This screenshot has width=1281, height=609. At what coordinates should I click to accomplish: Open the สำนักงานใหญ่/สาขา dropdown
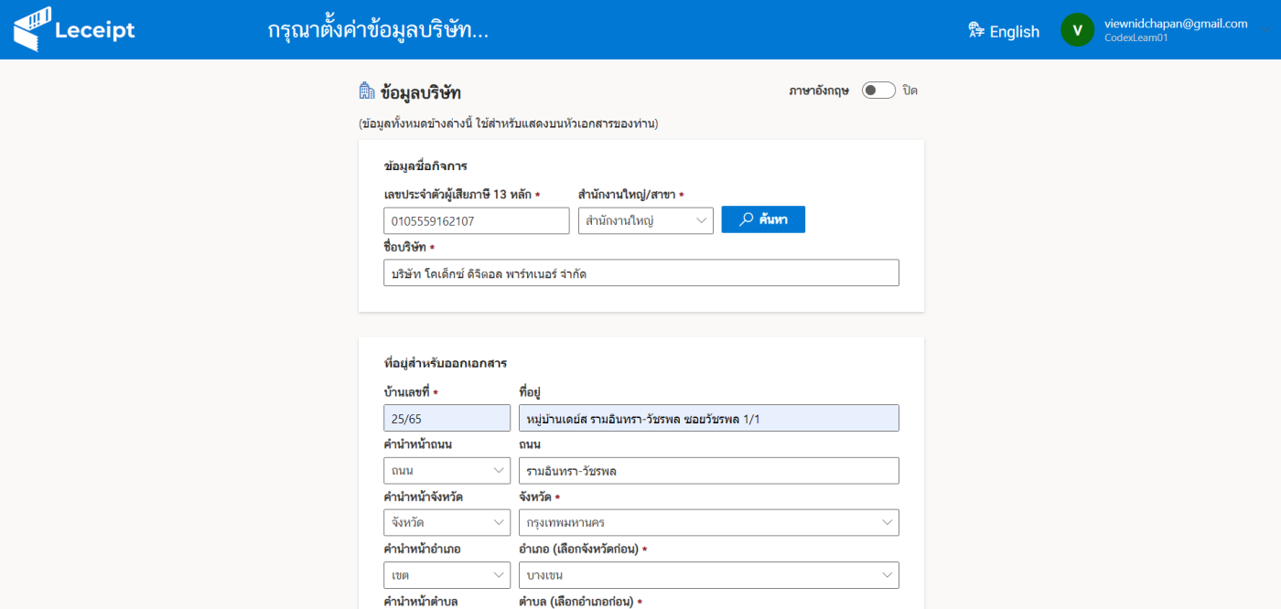[x=645, y=220]
